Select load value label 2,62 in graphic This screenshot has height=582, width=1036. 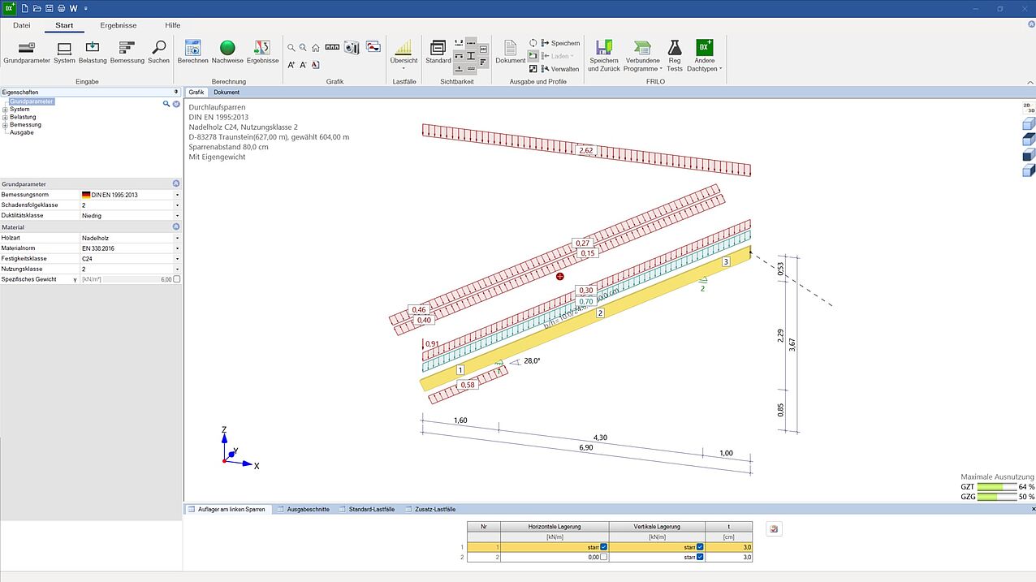585,151
